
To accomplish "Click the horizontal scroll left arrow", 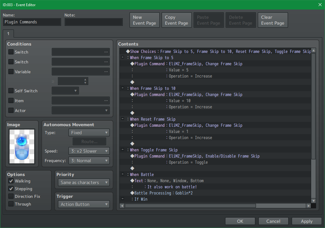I will point(122,206).
